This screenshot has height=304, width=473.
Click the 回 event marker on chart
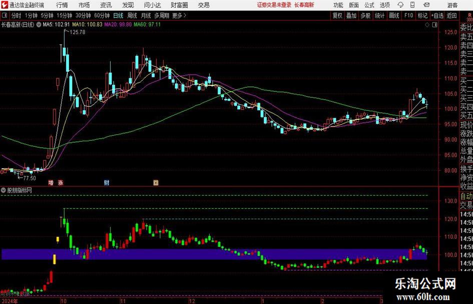156,183
